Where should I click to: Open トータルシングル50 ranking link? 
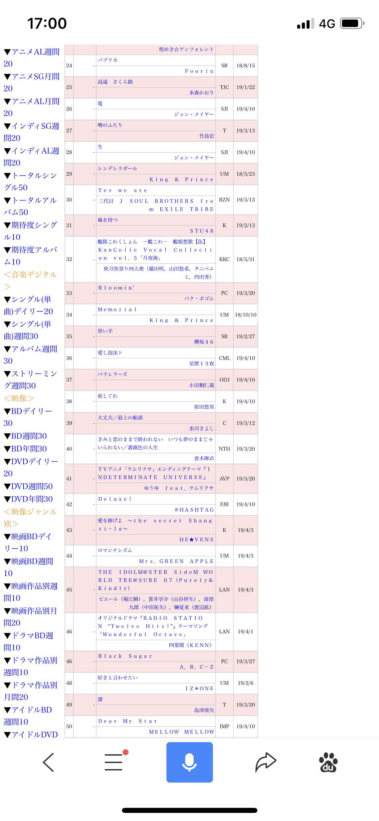[30, 181]
